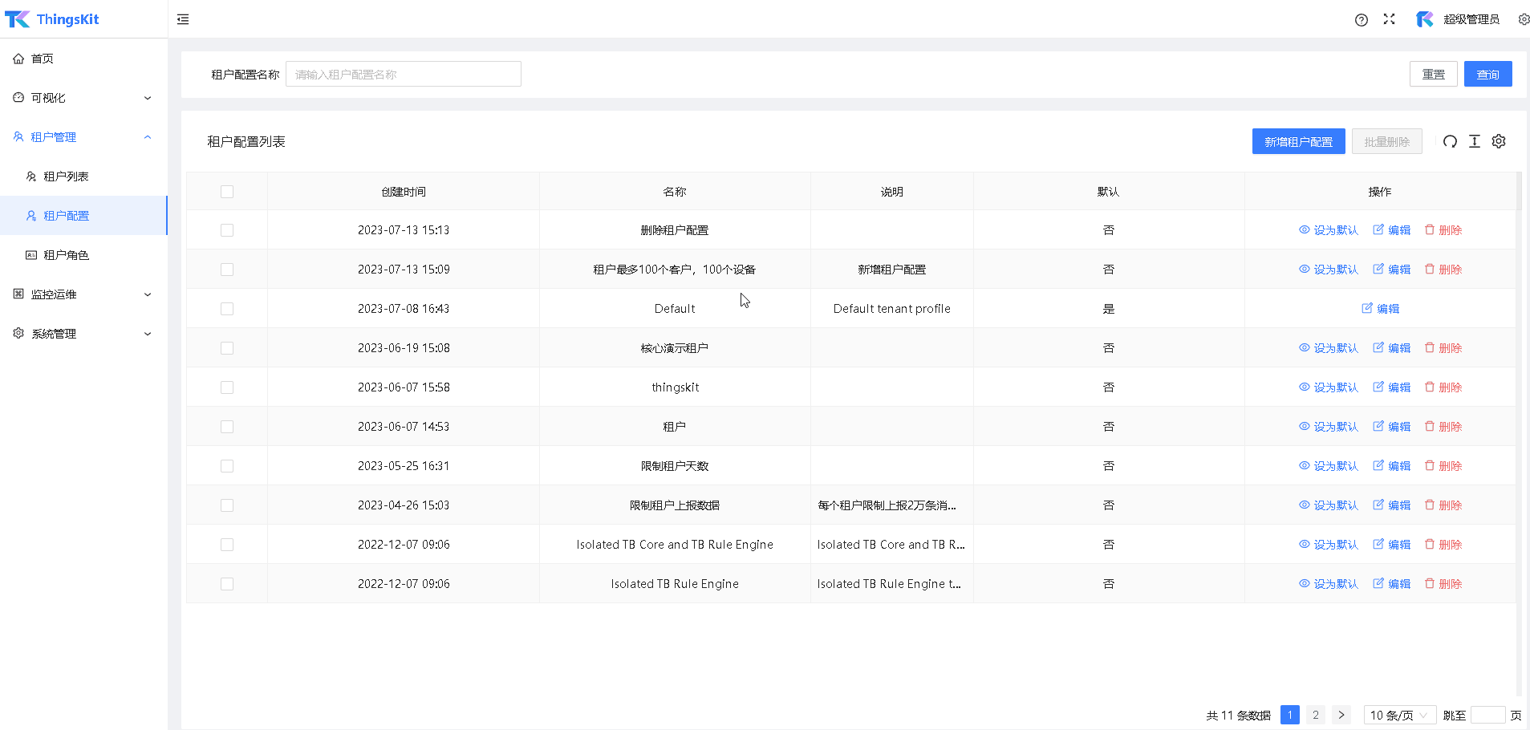Select checkbox for Isolated TB Rule Engine row
The image size is (1530, 730).
point(227,584)
